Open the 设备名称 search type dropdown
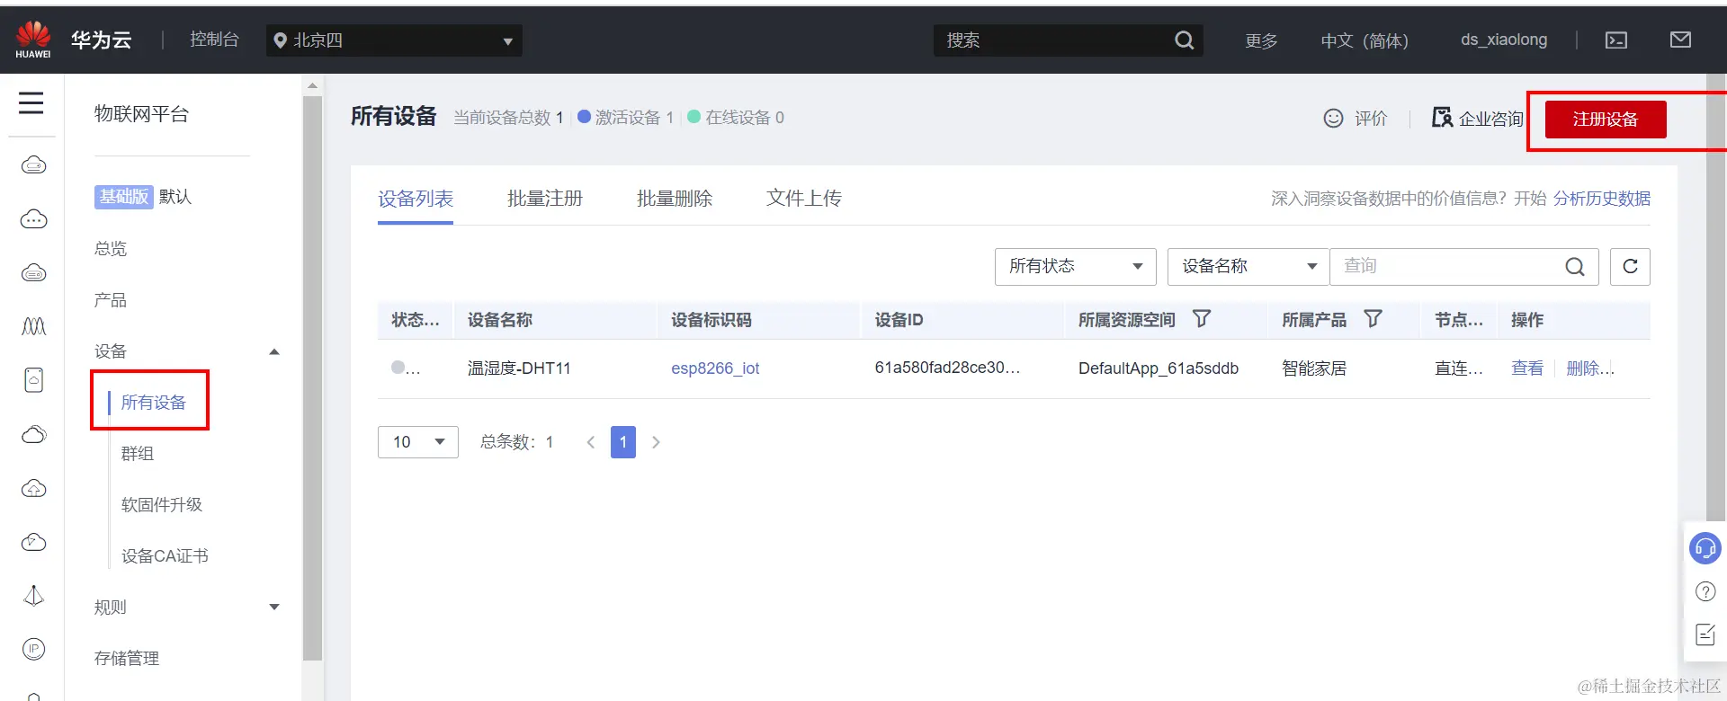1727x701 pixels. [1248, 266]
